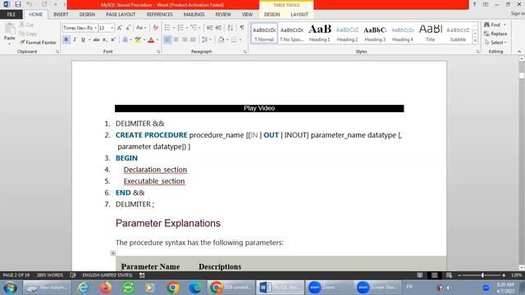This screenshot has width=525, height=295.
Task: Apply Text Effects icon
Action: pyautogui.click(x=126, y=40)
